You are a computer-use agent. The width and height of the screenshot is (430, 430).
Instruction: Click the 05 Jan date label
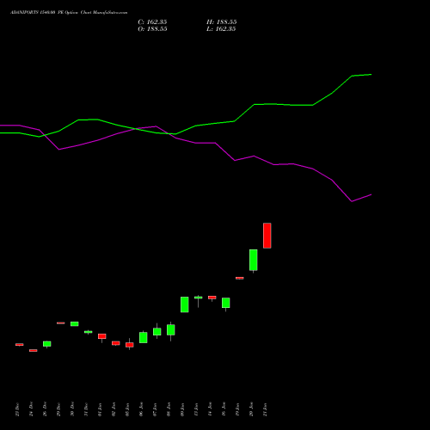(x=127, y=409)
